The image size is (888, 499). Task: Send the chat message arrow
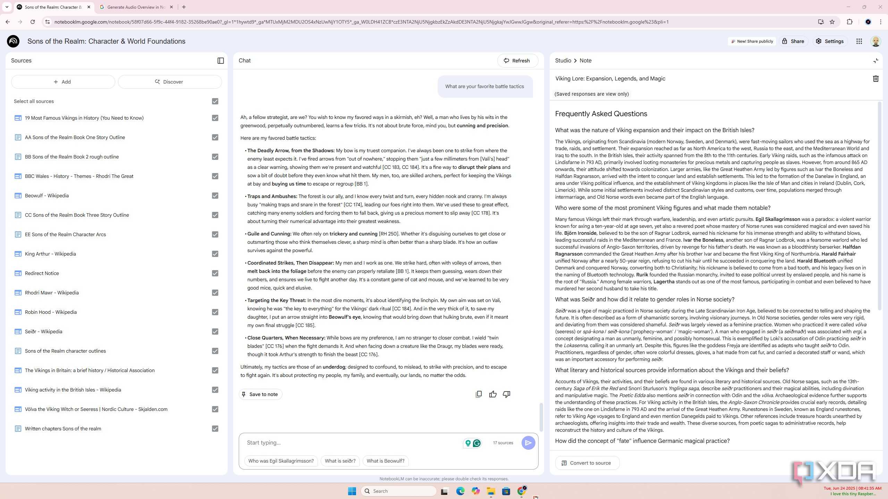click(528, 443)
